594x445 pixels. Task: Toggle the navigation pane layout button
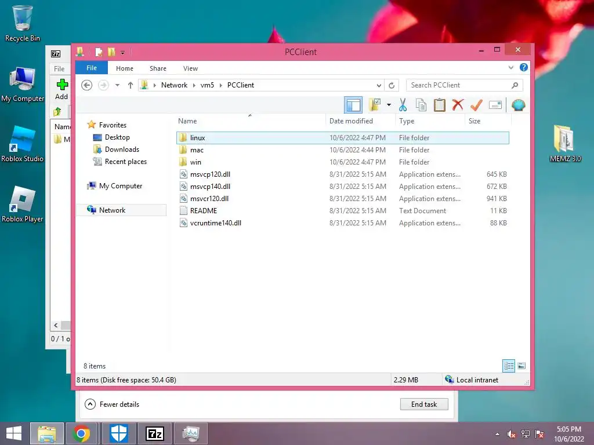[353, 105]
